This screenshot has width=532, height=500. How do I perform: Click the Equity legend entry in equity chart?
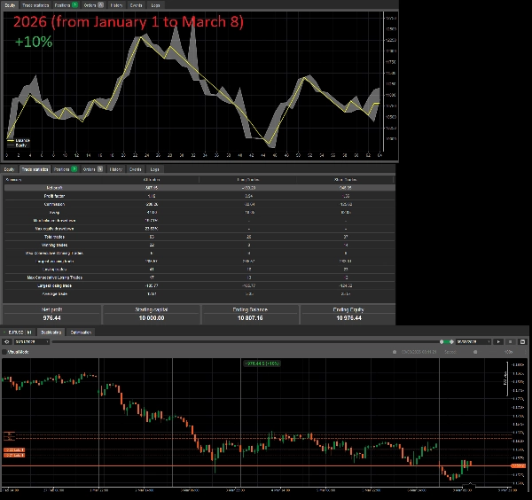[x=17, y=145]
